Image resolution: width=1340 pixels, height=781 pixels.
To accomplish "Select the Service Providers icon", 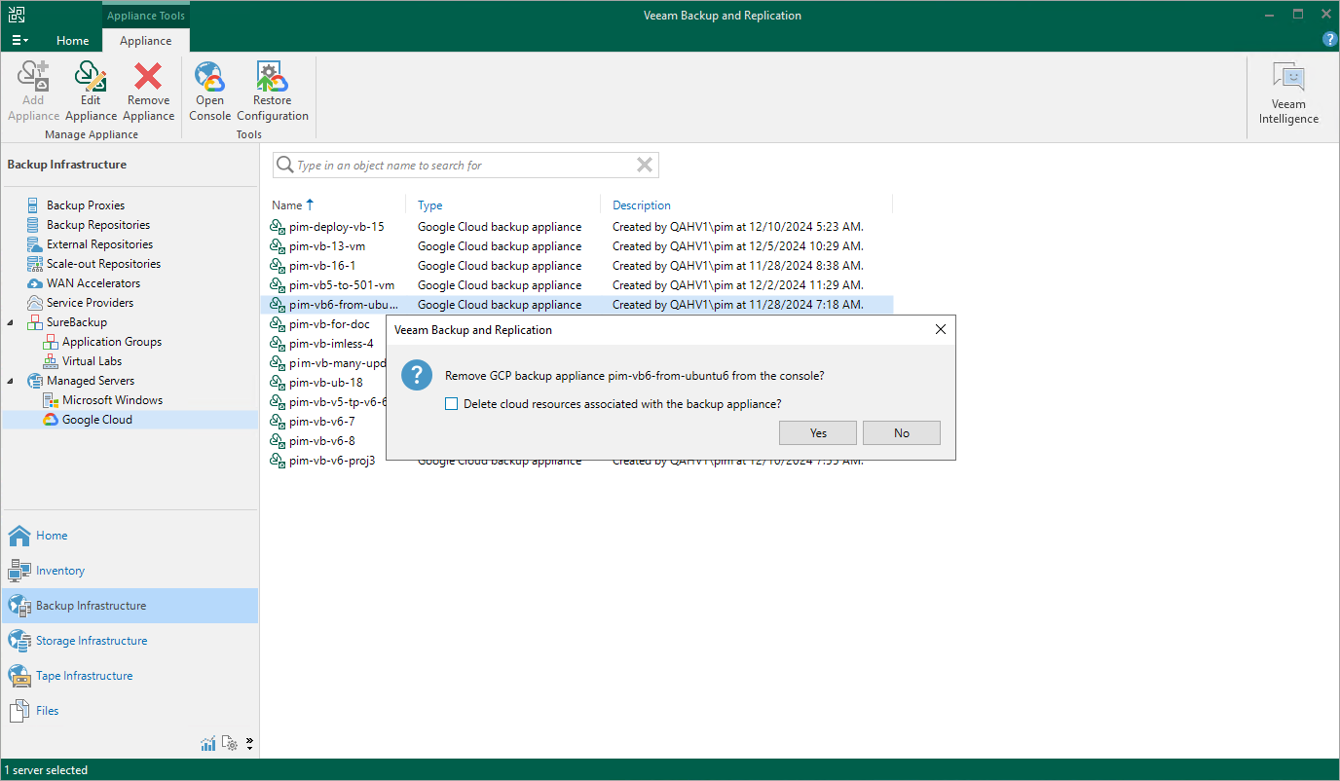I will (35, 303).
